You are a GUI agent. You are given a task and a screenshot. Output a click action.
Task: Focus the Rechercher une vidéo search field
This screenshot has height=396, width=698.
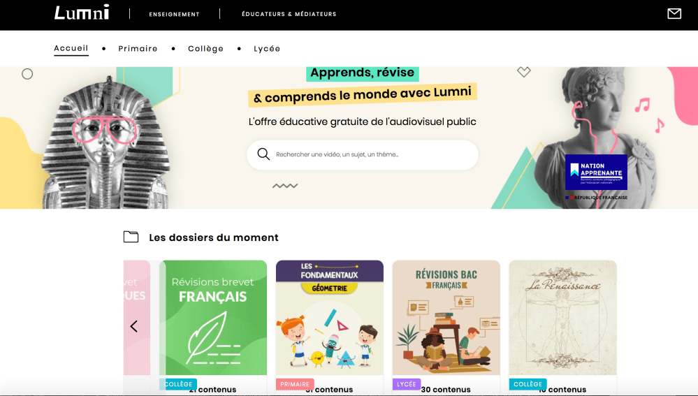(363, 155)
